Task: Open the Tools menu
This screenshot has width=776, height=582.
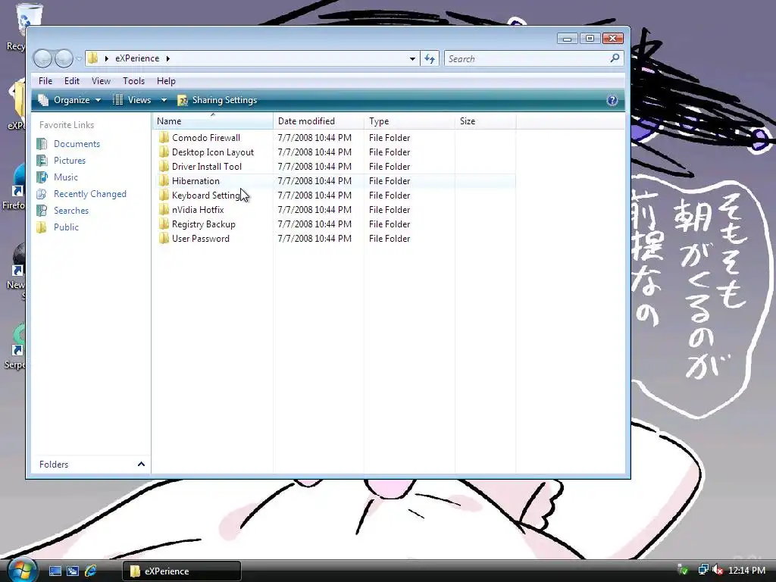Action: coord(133,80)
